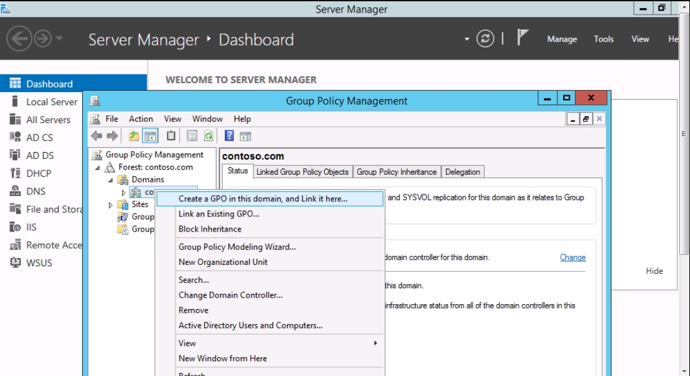
Task: Click the DNS sidebar icon
Action: (x=15, y=191)
